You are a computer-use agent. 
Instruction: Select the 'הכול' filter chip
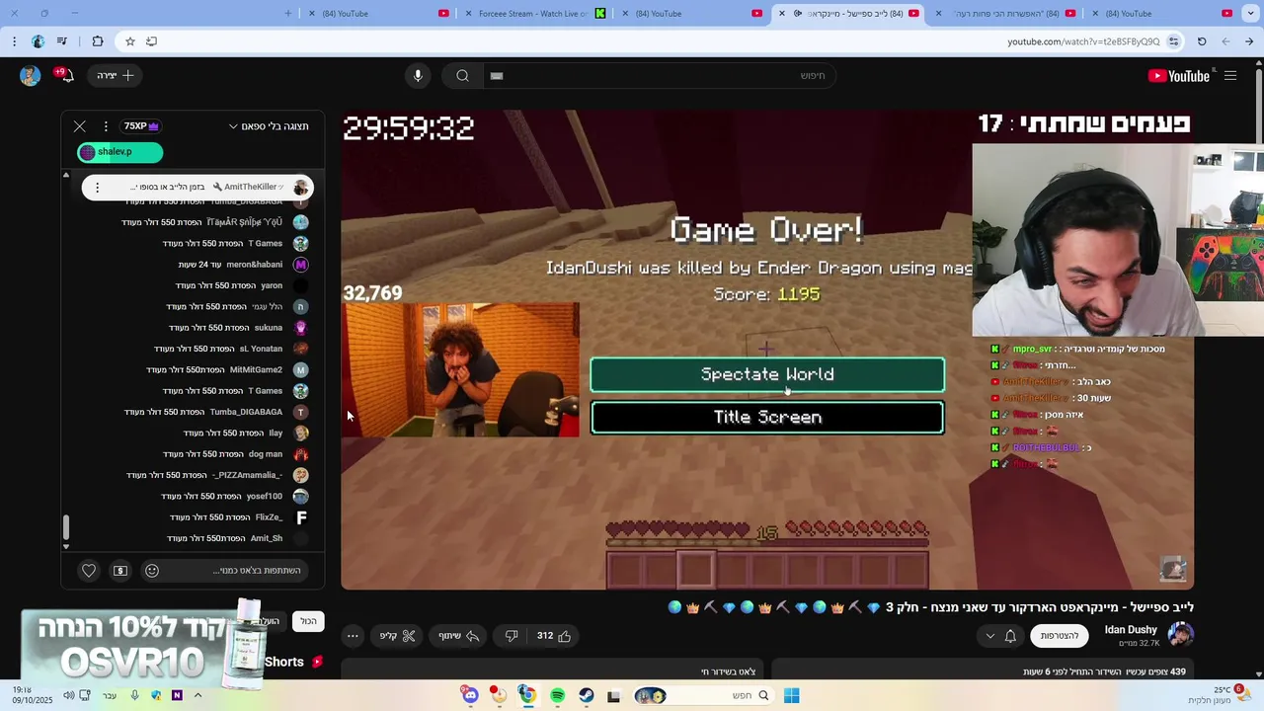(x=309, y=621)
